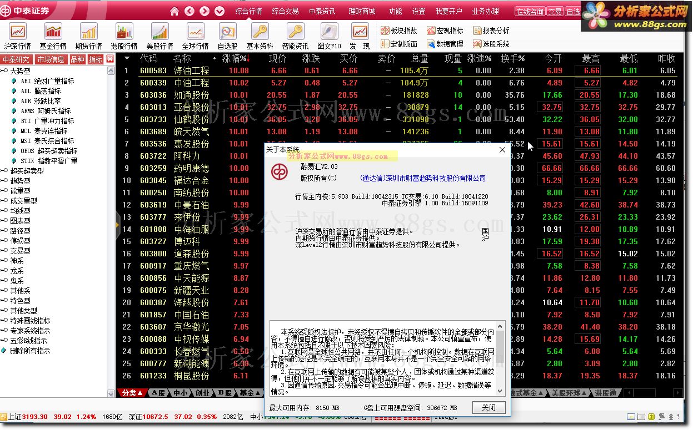This screenshot has height=430, width=693.
Task: Sort by 涨幅% column header
Action: point(235,58)
